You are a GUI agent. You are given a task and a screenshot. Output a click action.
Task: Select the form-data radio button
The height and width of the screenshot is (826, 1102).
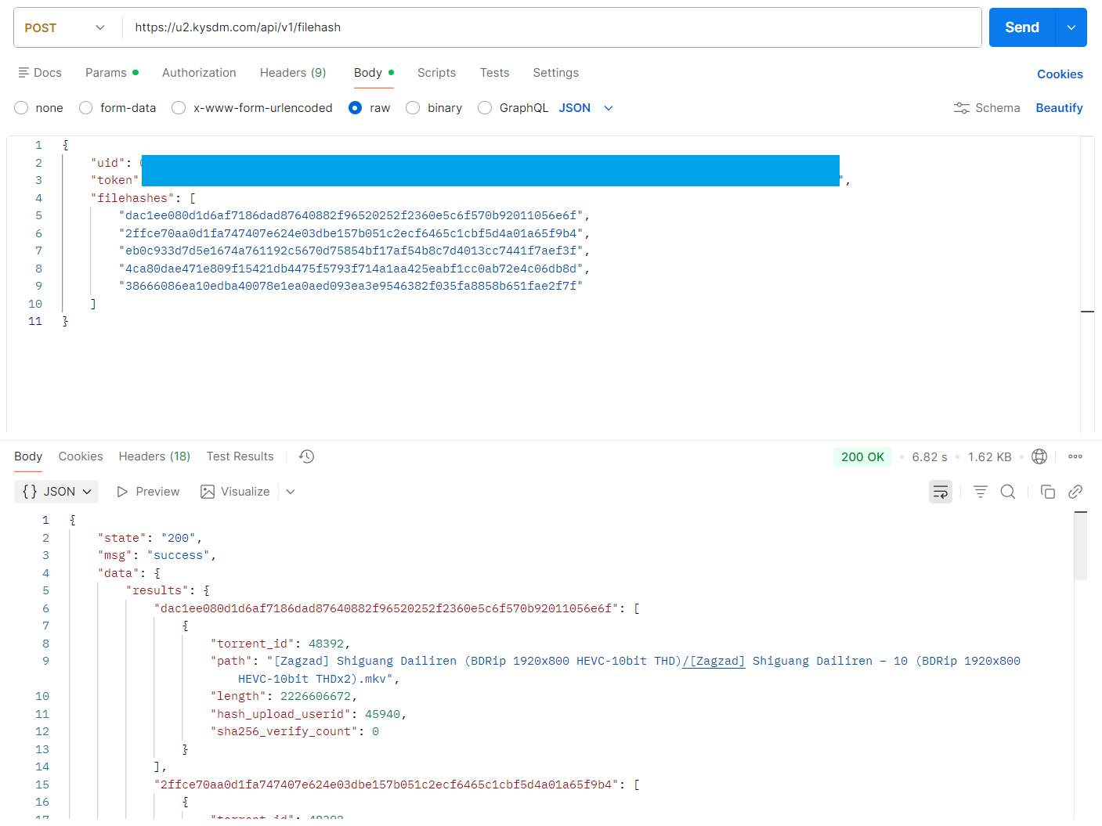point(86,108)
